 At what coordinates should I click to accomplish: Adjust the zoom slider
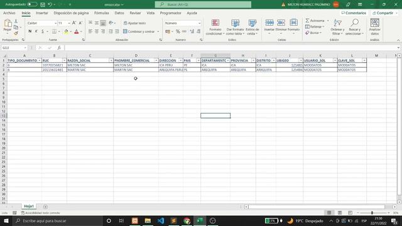coord(372,213)
